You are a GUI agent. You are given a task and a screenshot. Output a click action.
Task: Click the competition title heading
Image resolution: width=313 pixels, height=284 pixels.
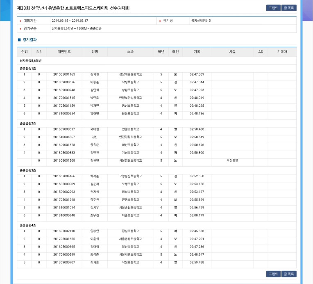(78, 8)
